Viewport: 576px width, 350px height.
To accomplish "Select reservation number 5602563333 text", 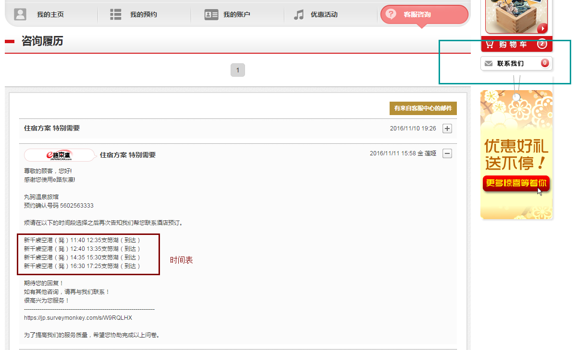I will coord(77,206).
